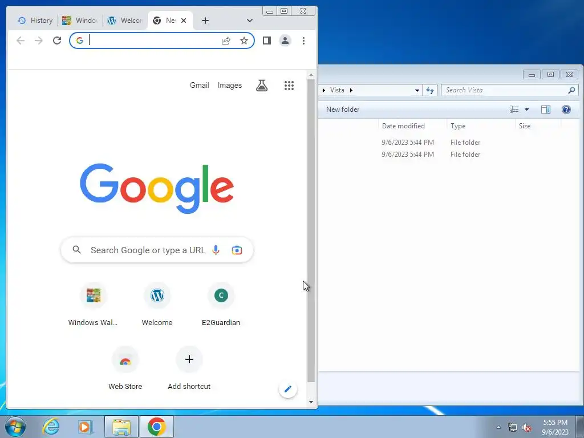This screenshot has height=438, width=584.
Task: Click the magnifier in Search Vista box
Action: (571, 90)
